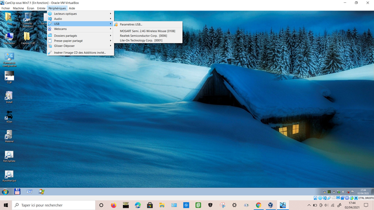Open Cortana circle on host taskbar
This screenshot has height=210, width=374.
coord(101,205)
